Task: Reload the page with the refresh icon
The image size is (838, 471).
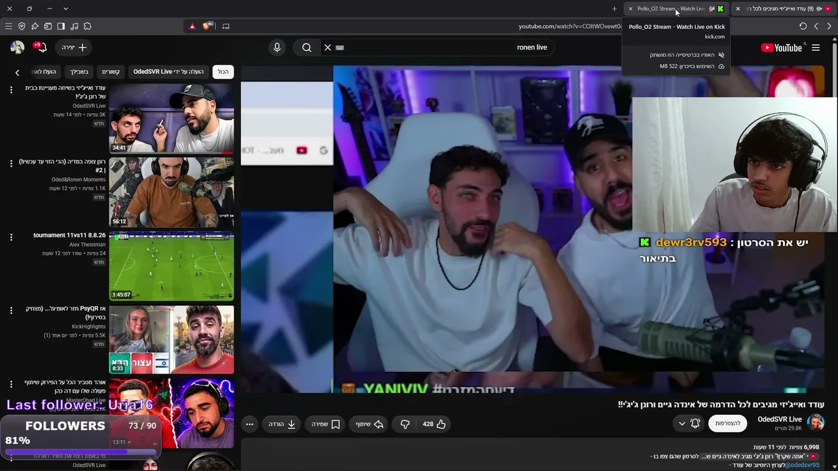Action: click(x=803, y=26)
